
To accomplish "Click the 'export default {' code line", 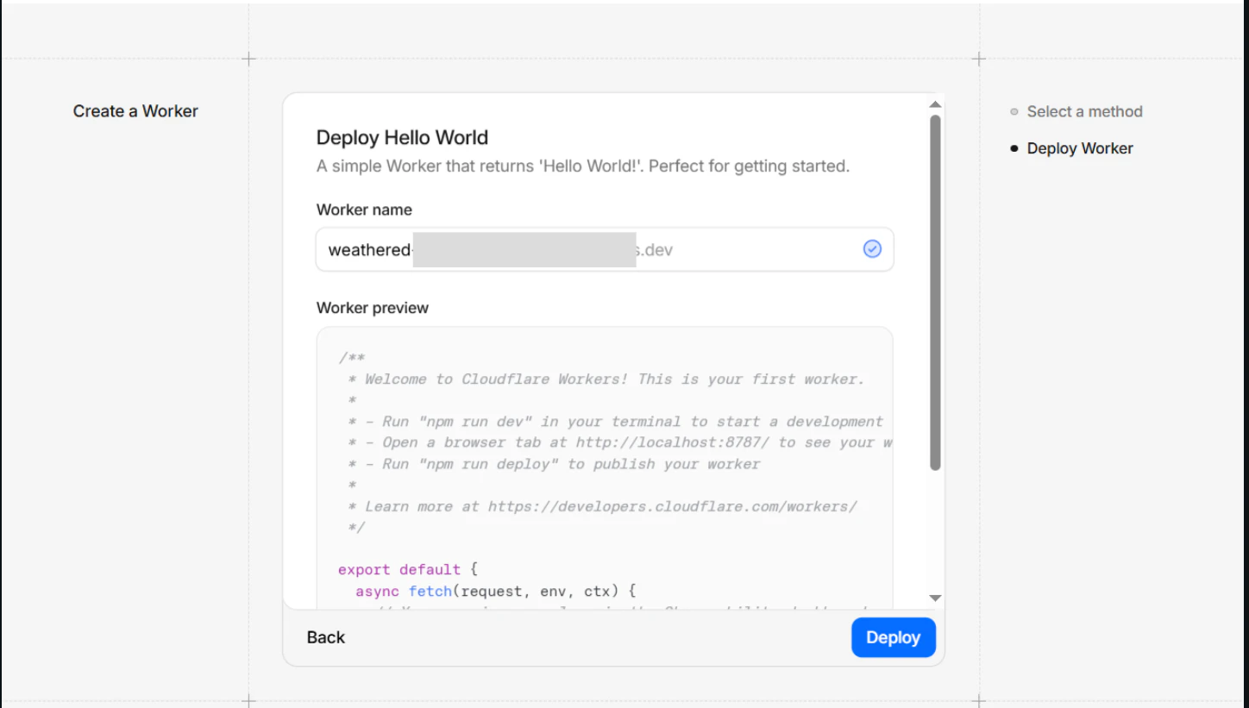I will [x=408, y=570].
